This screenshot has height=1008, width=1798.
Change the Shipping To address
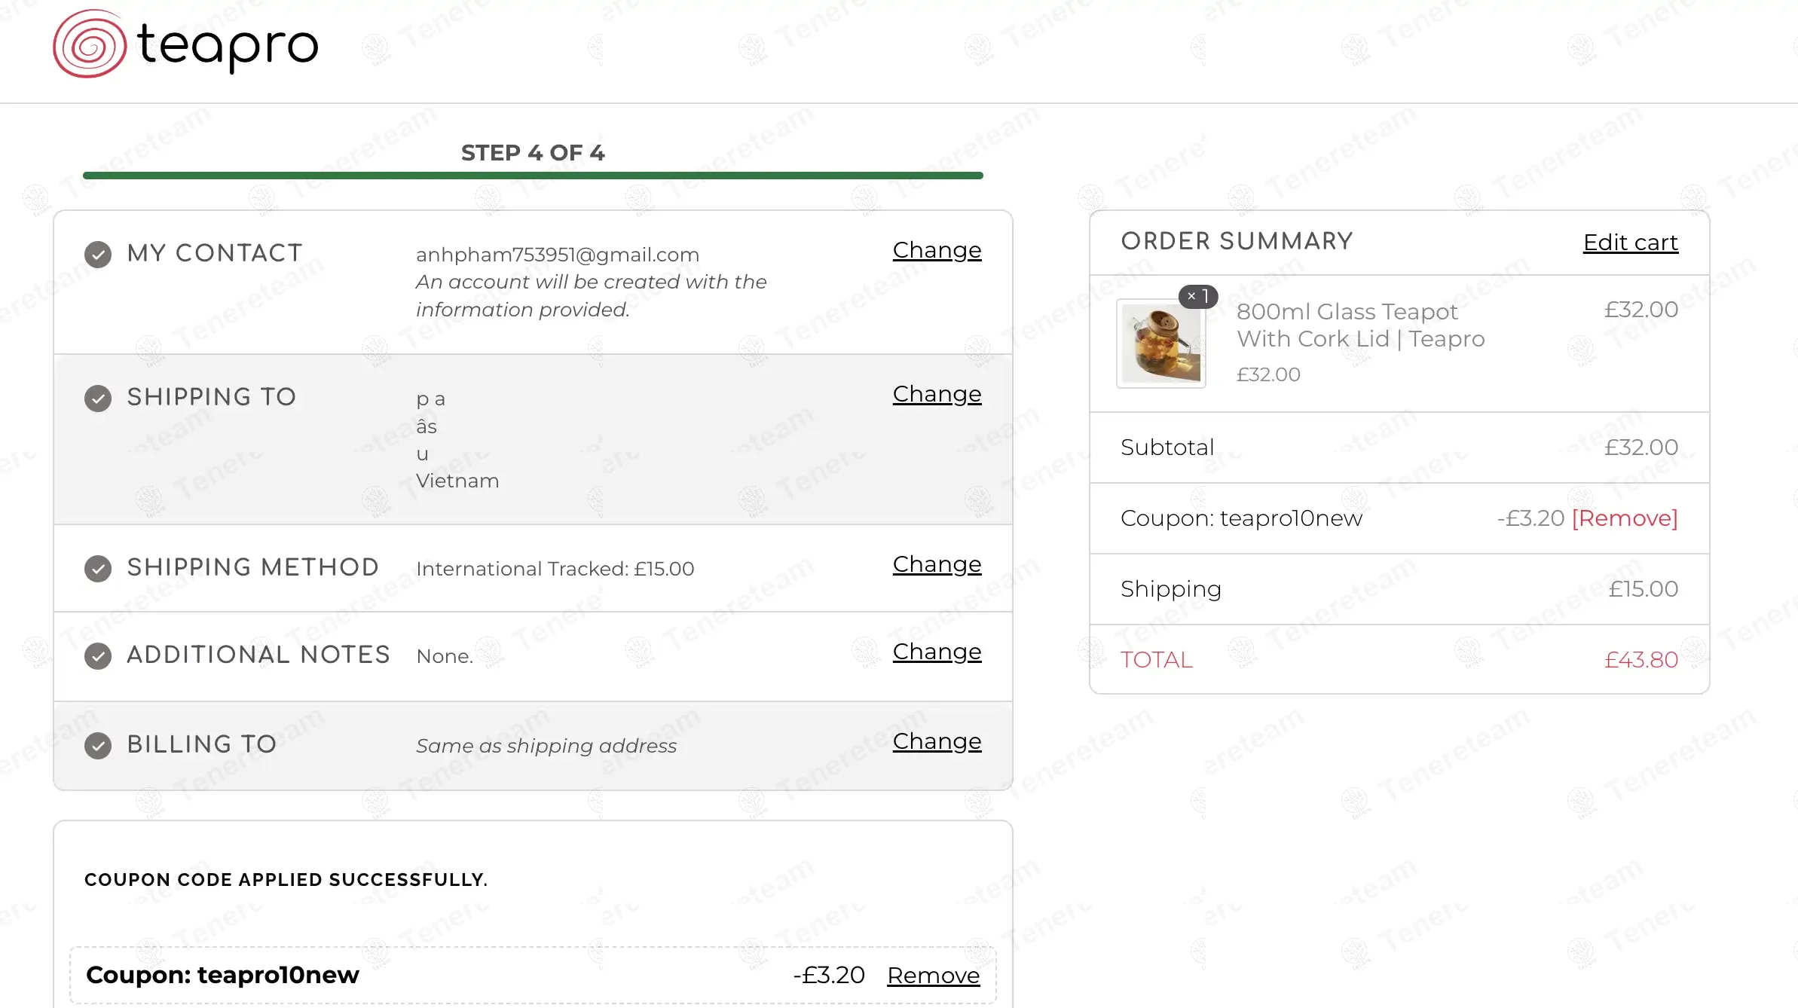937,394
